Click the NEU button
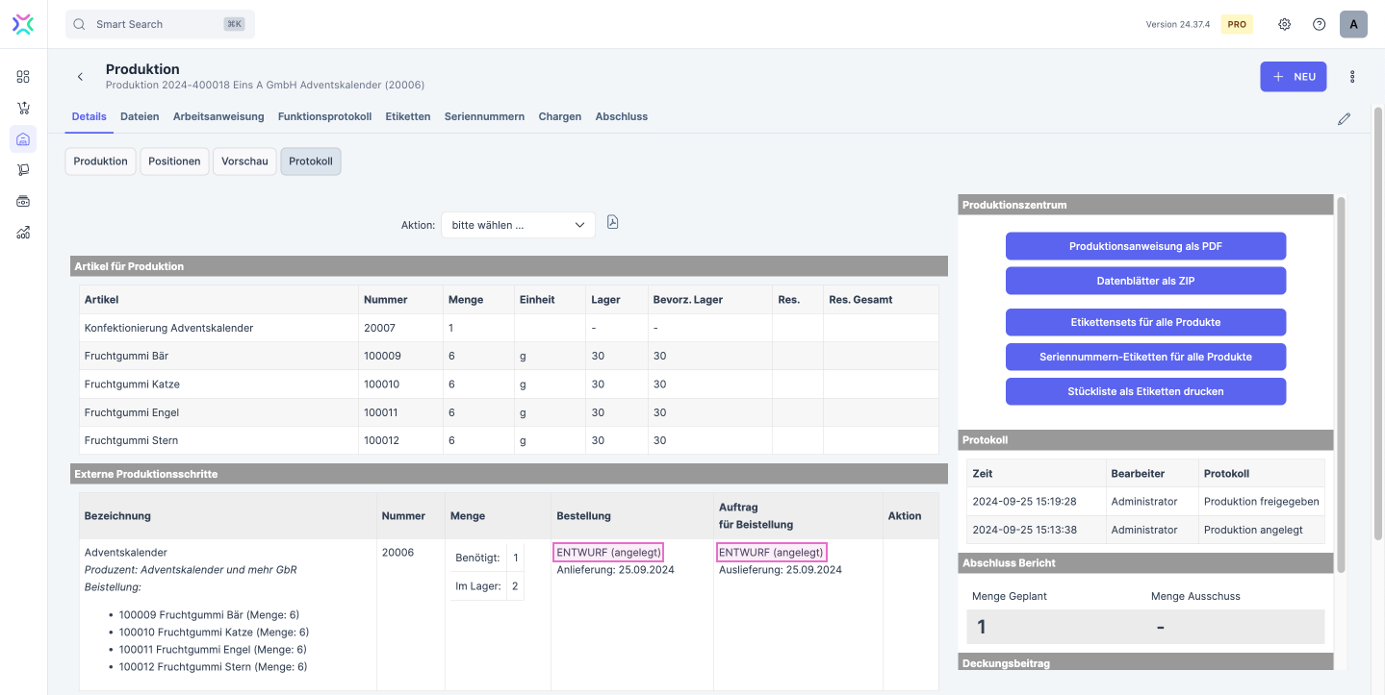This screenshot has height=695, width=1385. [x=1293, y=77]
